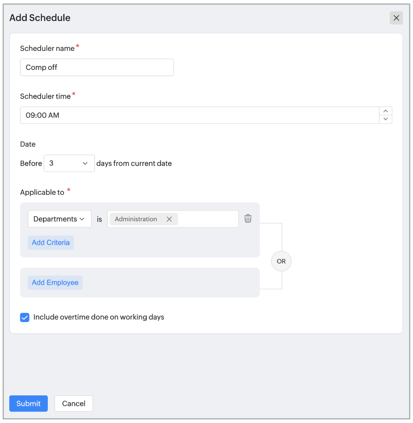Click the OR condition connector
413x423 pixels.
point(281,261)
